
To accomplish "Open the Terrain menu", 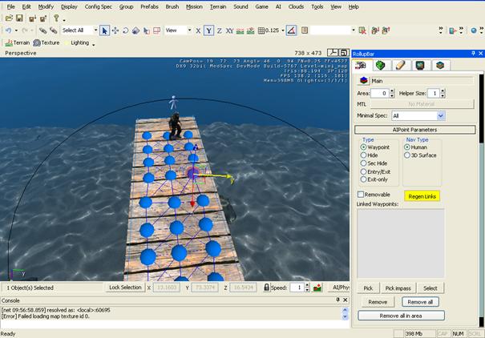I will 218,6.
